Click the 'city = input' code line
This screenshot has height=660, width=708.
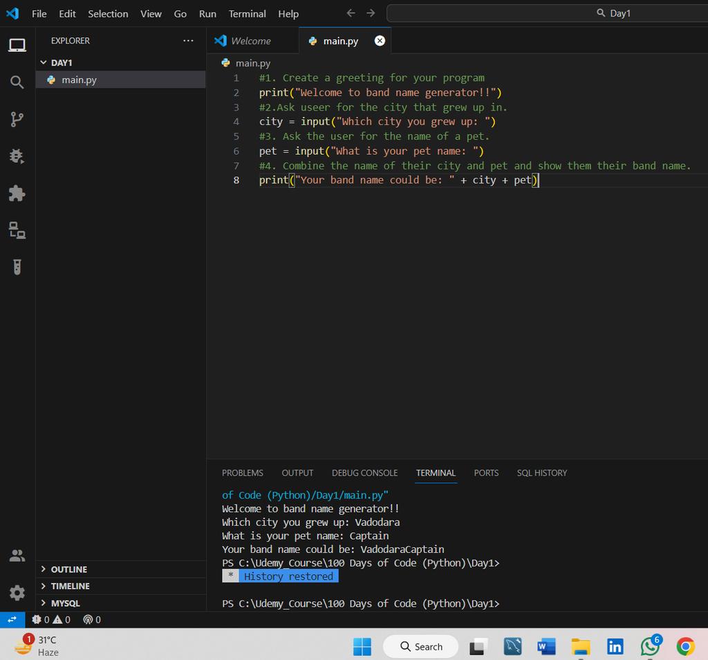pyautogui.click(x=377, y=122)
